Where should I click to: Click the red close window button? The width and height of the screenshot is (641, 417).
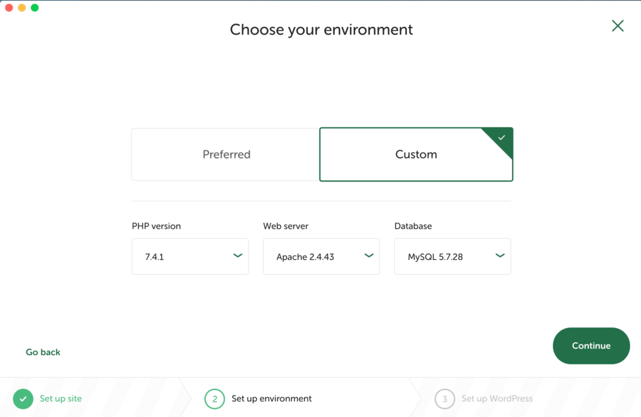pos(9,8)
